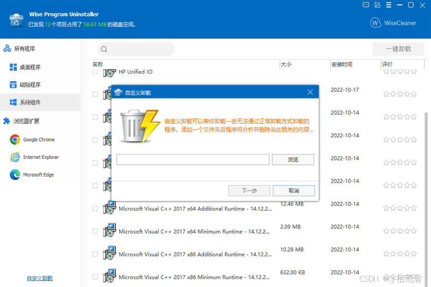Click installer icon of x86 Additional Runtime
431x287 pixels.
[x=109, y=253]
